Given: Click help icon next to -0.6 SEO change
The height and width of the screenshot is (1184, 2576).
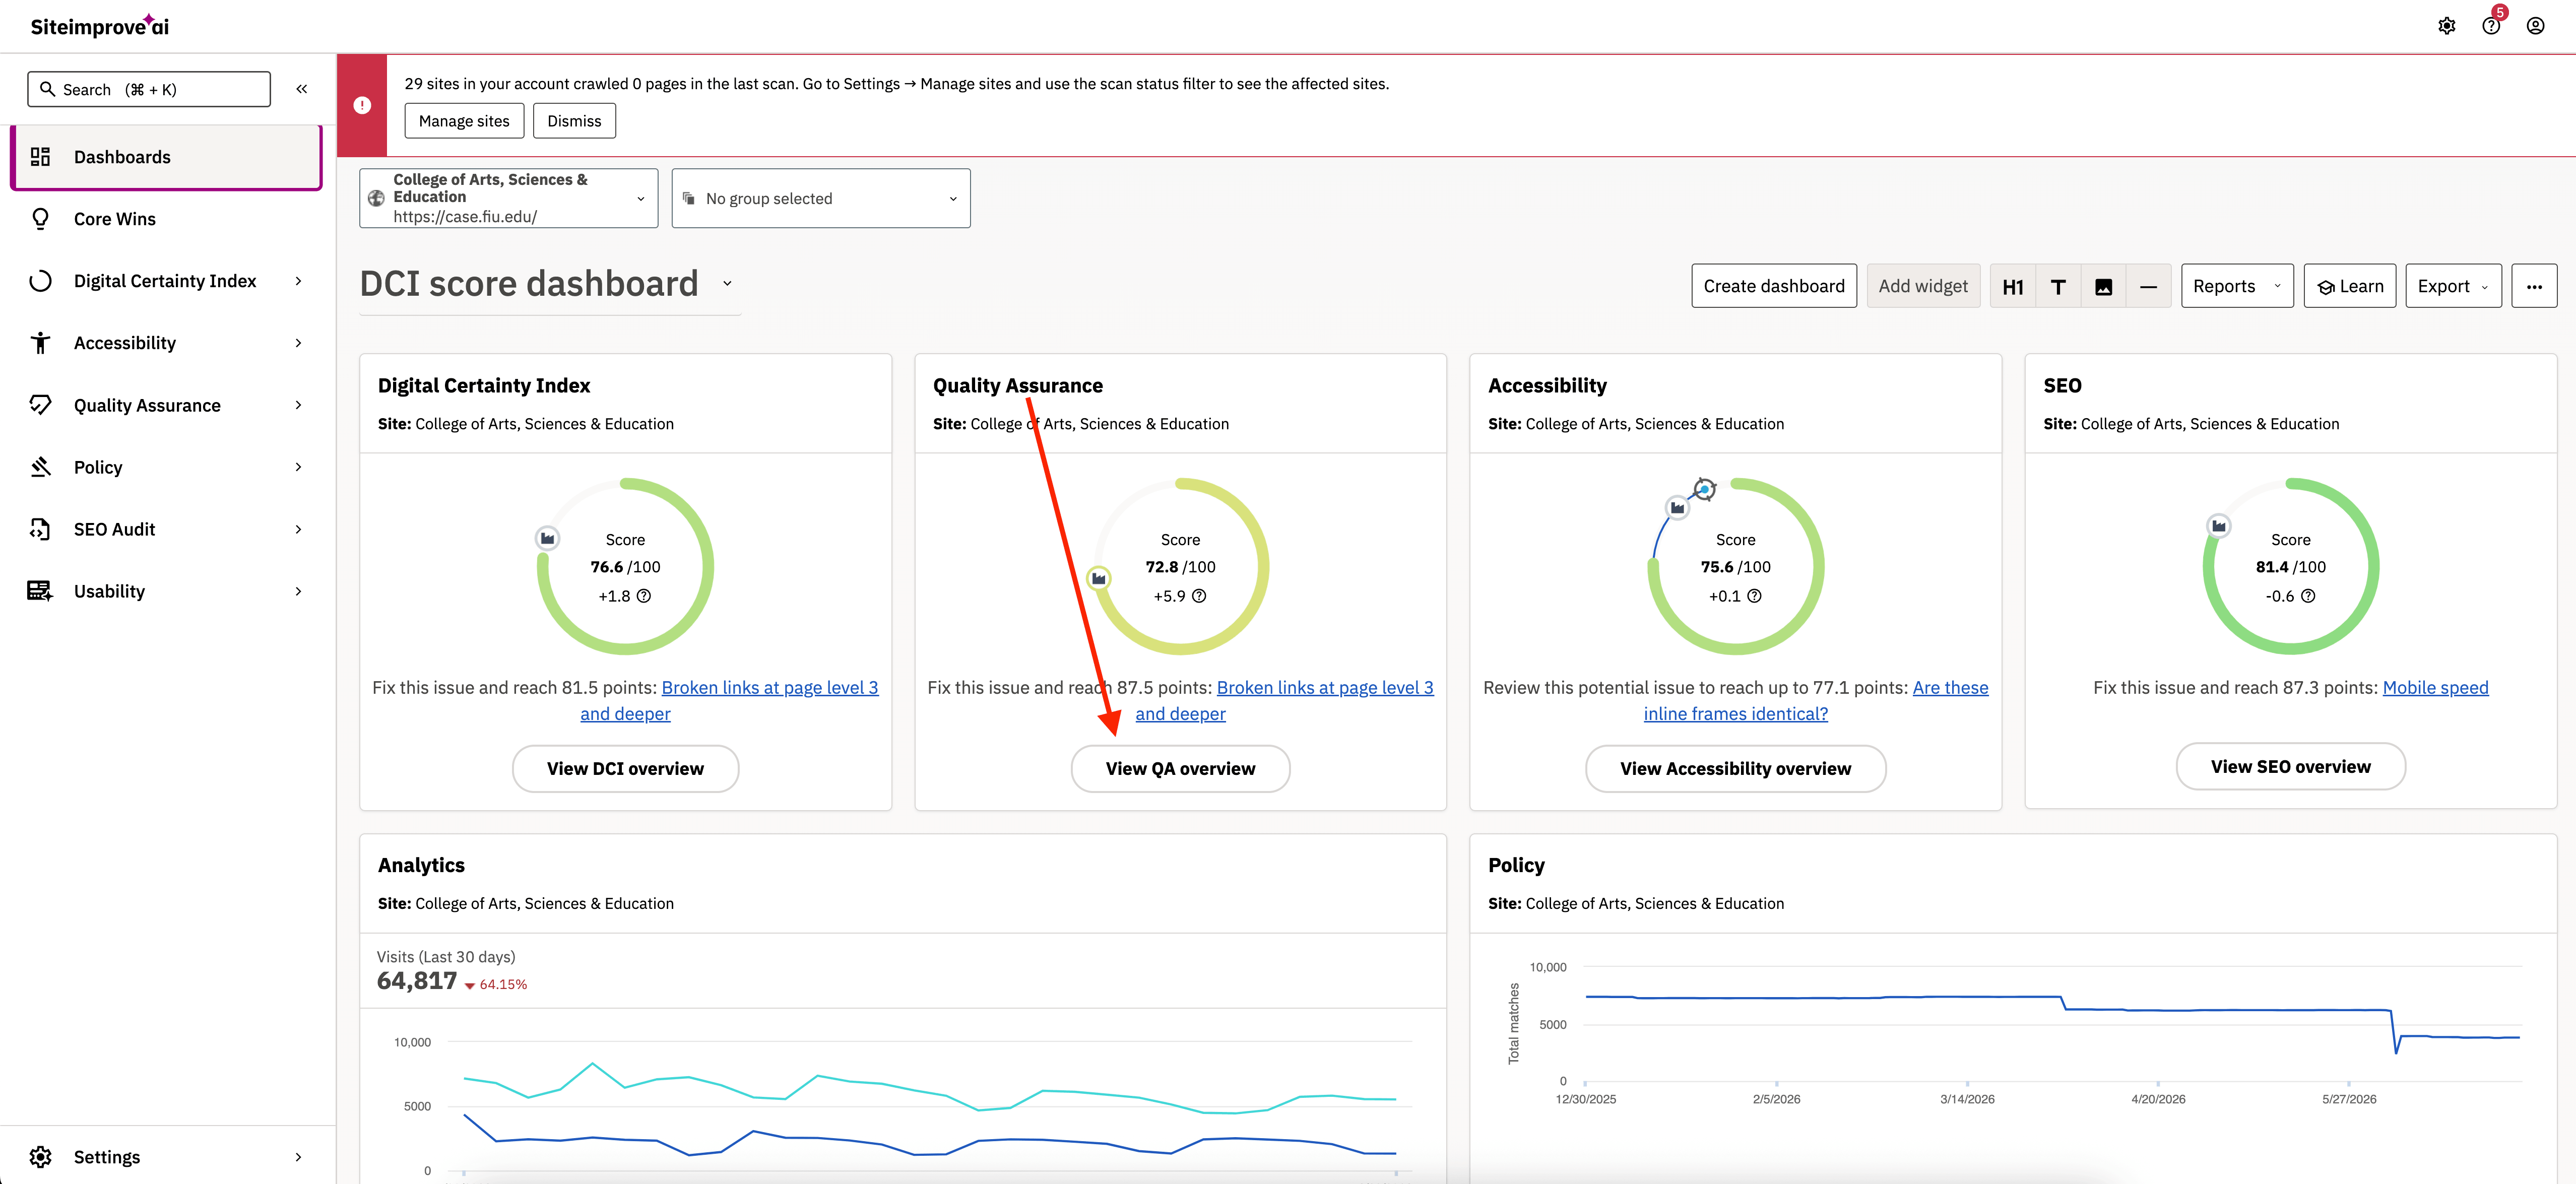Looking at the screenshot, I should (x=2308, y=596).
